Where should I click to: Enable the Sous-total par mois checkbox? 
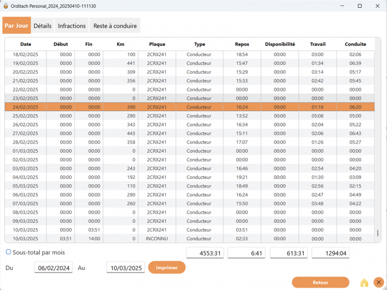click(x=8, y=252)
